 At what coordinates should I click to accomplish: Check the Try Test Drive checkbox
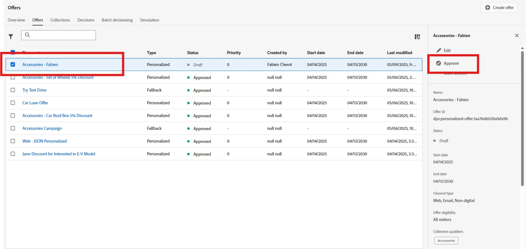(13, 90)
